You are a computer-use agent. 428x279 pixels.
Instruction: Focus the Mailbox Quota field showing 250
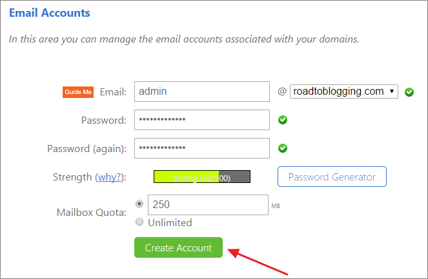pos(208,204)
